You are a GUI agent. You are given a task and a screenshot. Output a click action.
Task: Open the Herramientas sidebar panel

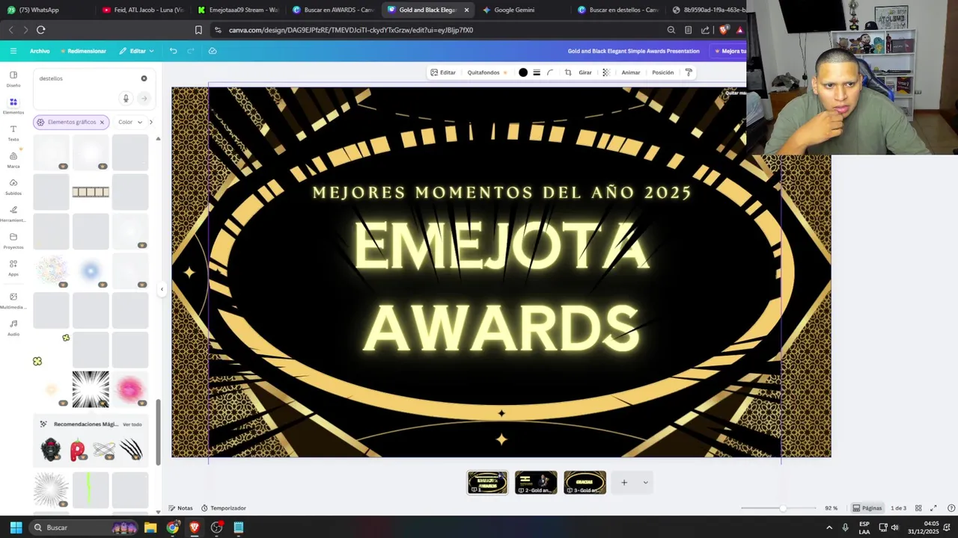pyautogui.click(x=13, y=214)
